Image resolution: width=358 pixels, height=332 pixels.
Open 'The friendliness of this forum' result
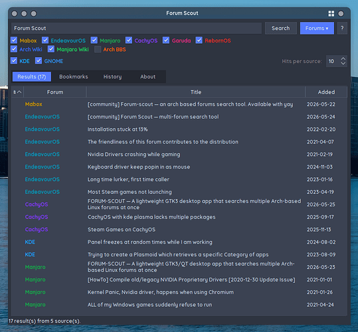point(179,142)
